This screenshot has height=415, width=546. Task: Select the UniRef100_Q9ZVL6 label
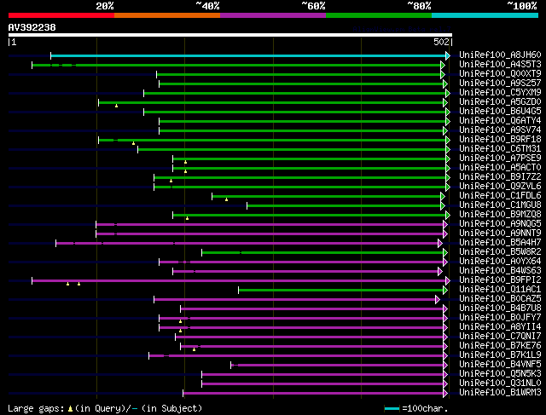point(500,187)
